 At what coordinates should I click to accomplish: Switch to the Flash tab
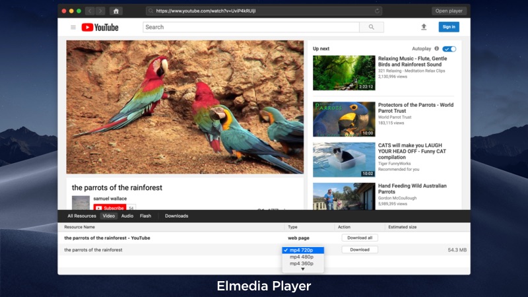(145, 216)
